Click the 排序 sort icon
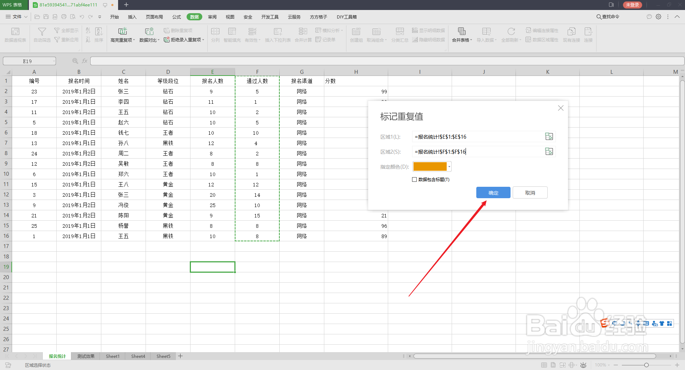 pos(99,31)
